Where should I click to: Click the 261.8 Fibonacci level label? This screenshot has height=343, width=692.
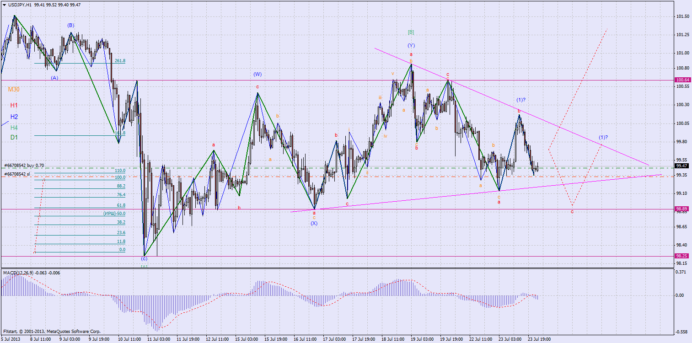tap(120, 61)
